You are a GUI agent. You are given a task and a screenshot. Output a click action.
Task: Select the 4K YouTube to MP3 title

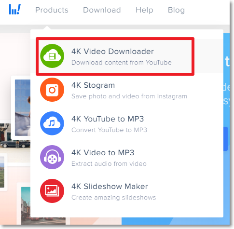[x=108, y=119]
